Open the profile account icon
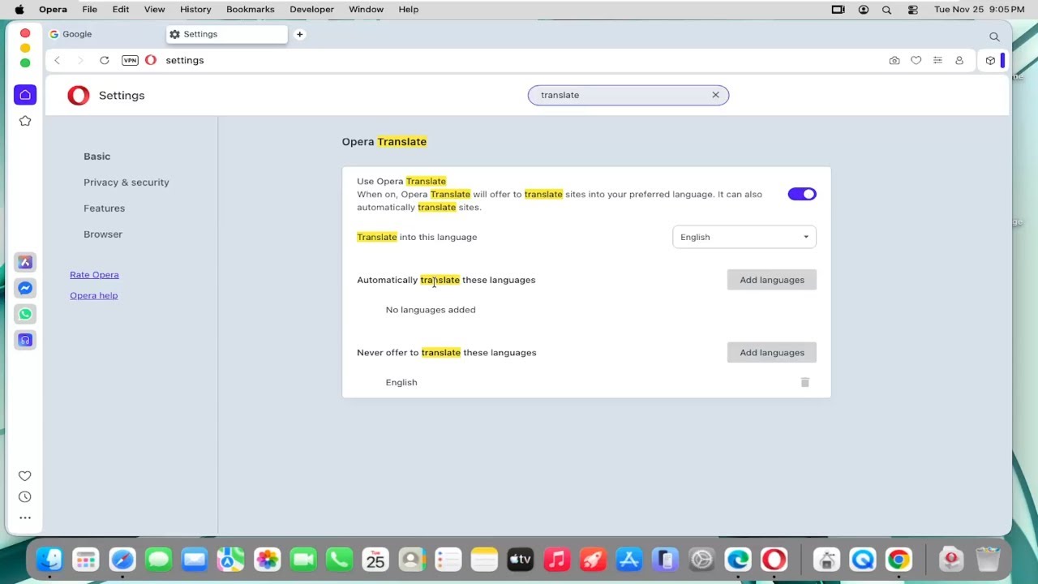The image size is (1038, 584). (x=959, y=60)
